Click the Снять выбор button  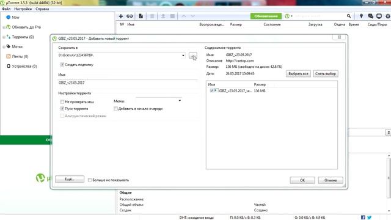(x=326, y=73)
